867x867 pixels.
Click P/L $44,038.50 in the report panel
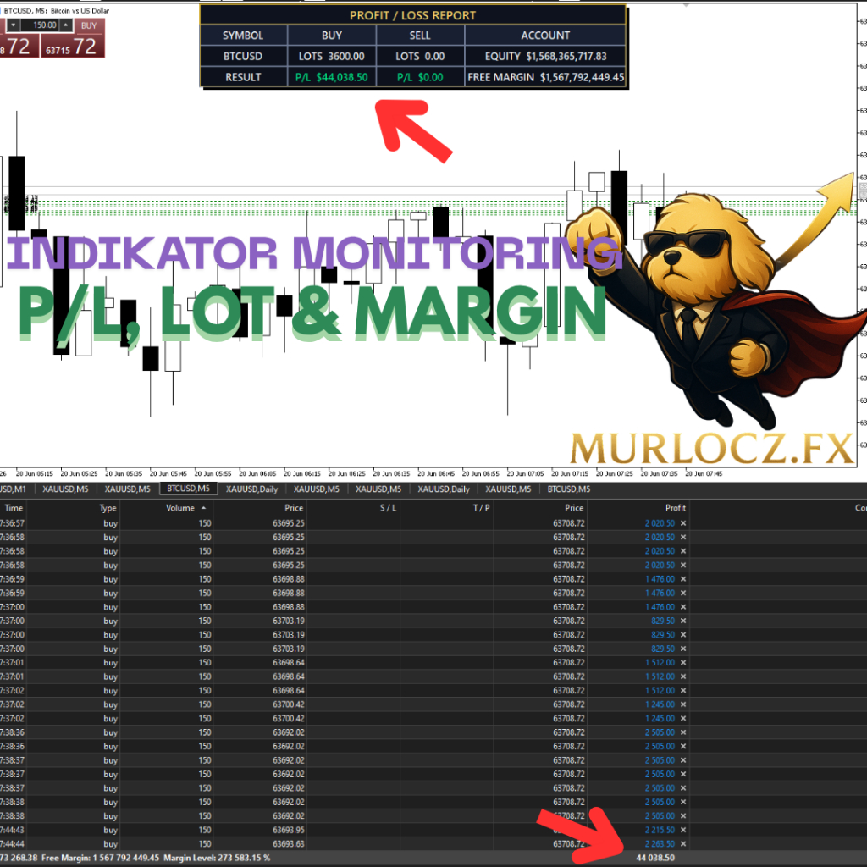pos(332,77)
